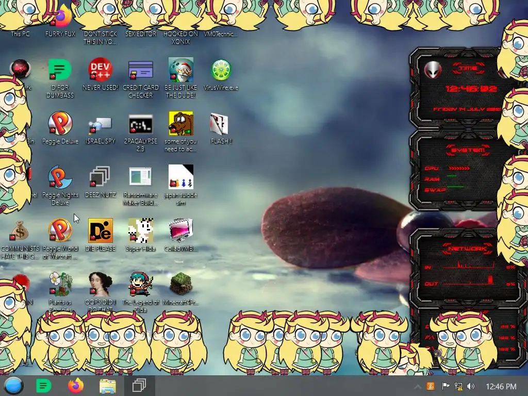Open the 2PACALYPSE 2.3 console icon
This screenshot has width=528, height=396.
coord(140,125)
